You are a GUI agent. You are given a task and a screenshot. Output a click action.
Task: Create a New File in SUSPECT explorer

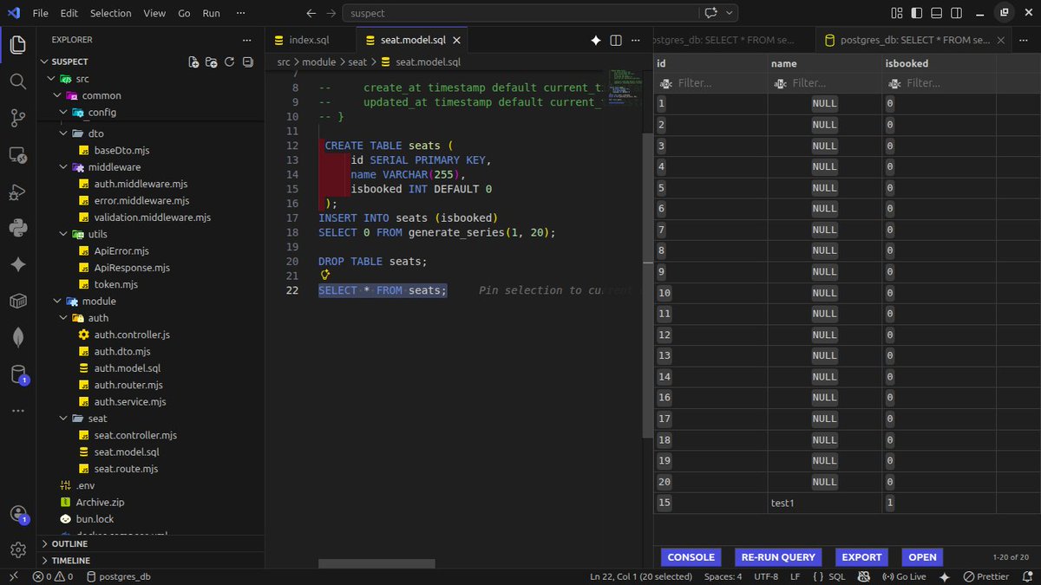pyautogui.click(x=193, y=62)
